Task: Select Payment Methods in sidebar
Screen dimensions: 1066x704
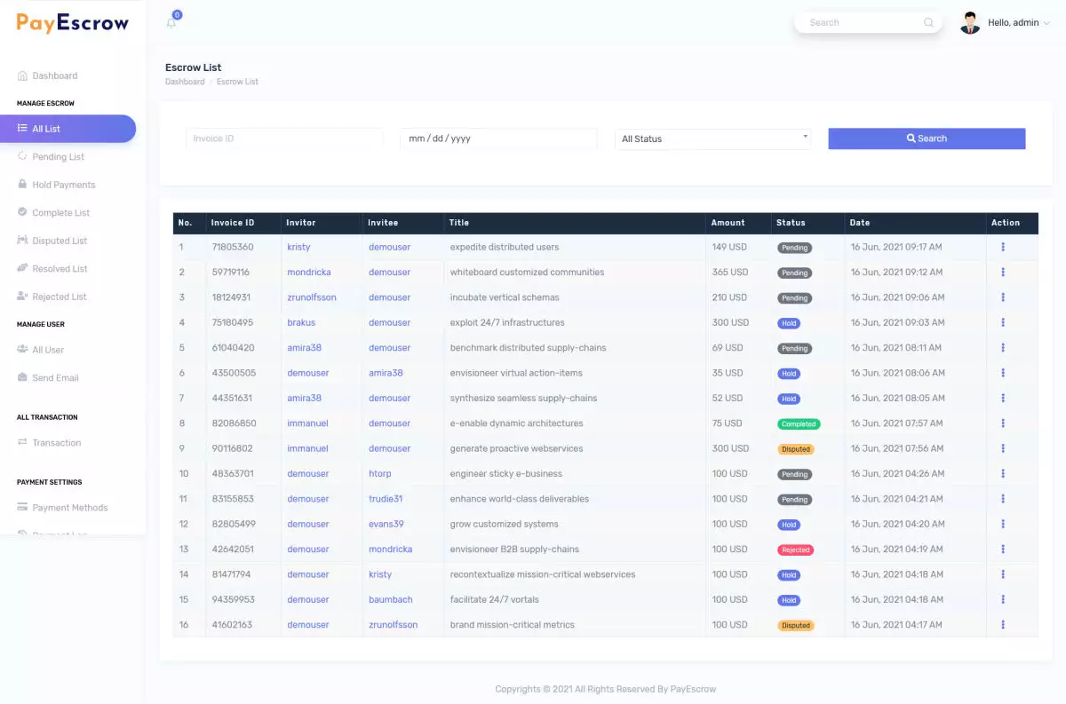Action: tap(69, 508)
